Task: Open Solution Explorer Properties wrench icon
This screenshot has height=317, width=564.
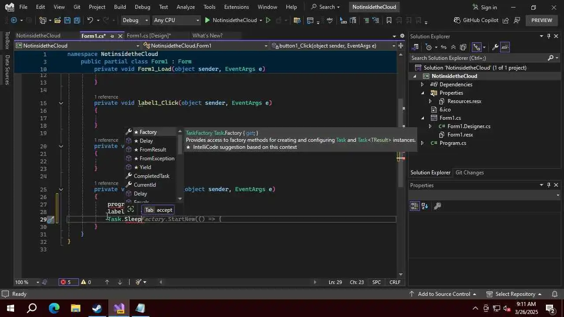Action: tap(495, 47)
